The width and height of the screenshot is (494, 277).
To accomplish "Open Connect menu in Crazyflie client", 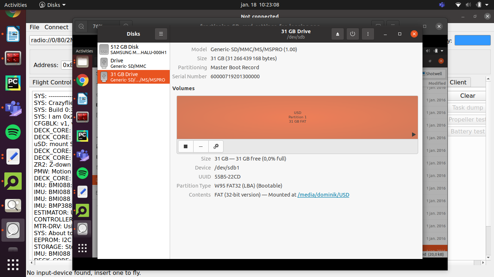I will point(56,27).
